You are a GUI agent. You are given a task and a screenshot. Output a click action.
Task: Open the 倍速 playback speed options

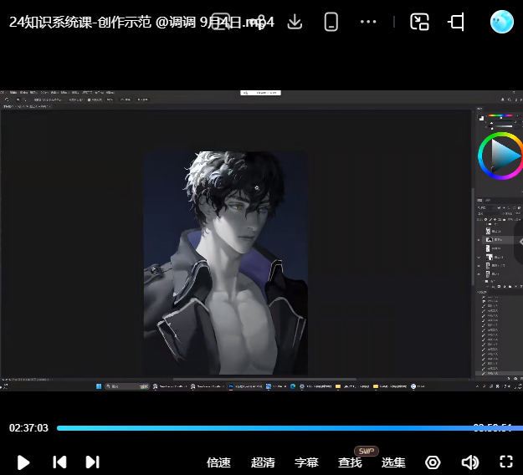pyautogui.click(x=218, y=462)
